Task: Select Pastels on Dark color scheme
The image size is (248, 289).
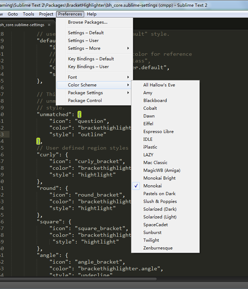Action: click(166, 193)
